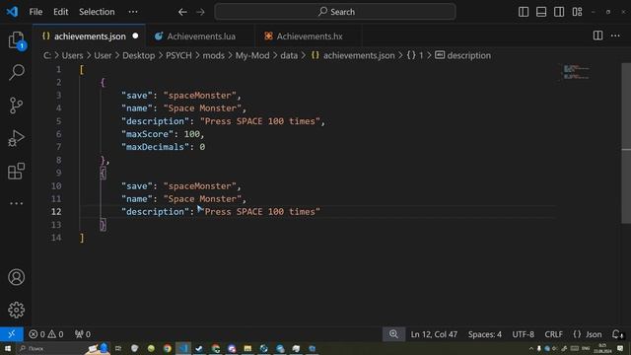This screenshot has height=355, width=631.
Task: Switch to Achievements.hx tab
Action: 310,36
